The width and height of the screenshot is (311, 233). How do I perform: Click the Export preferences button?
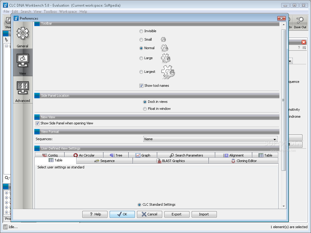pos(177,214)
